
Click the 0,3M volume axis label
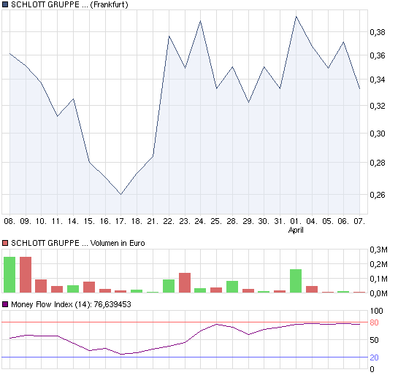click(378, 250)
